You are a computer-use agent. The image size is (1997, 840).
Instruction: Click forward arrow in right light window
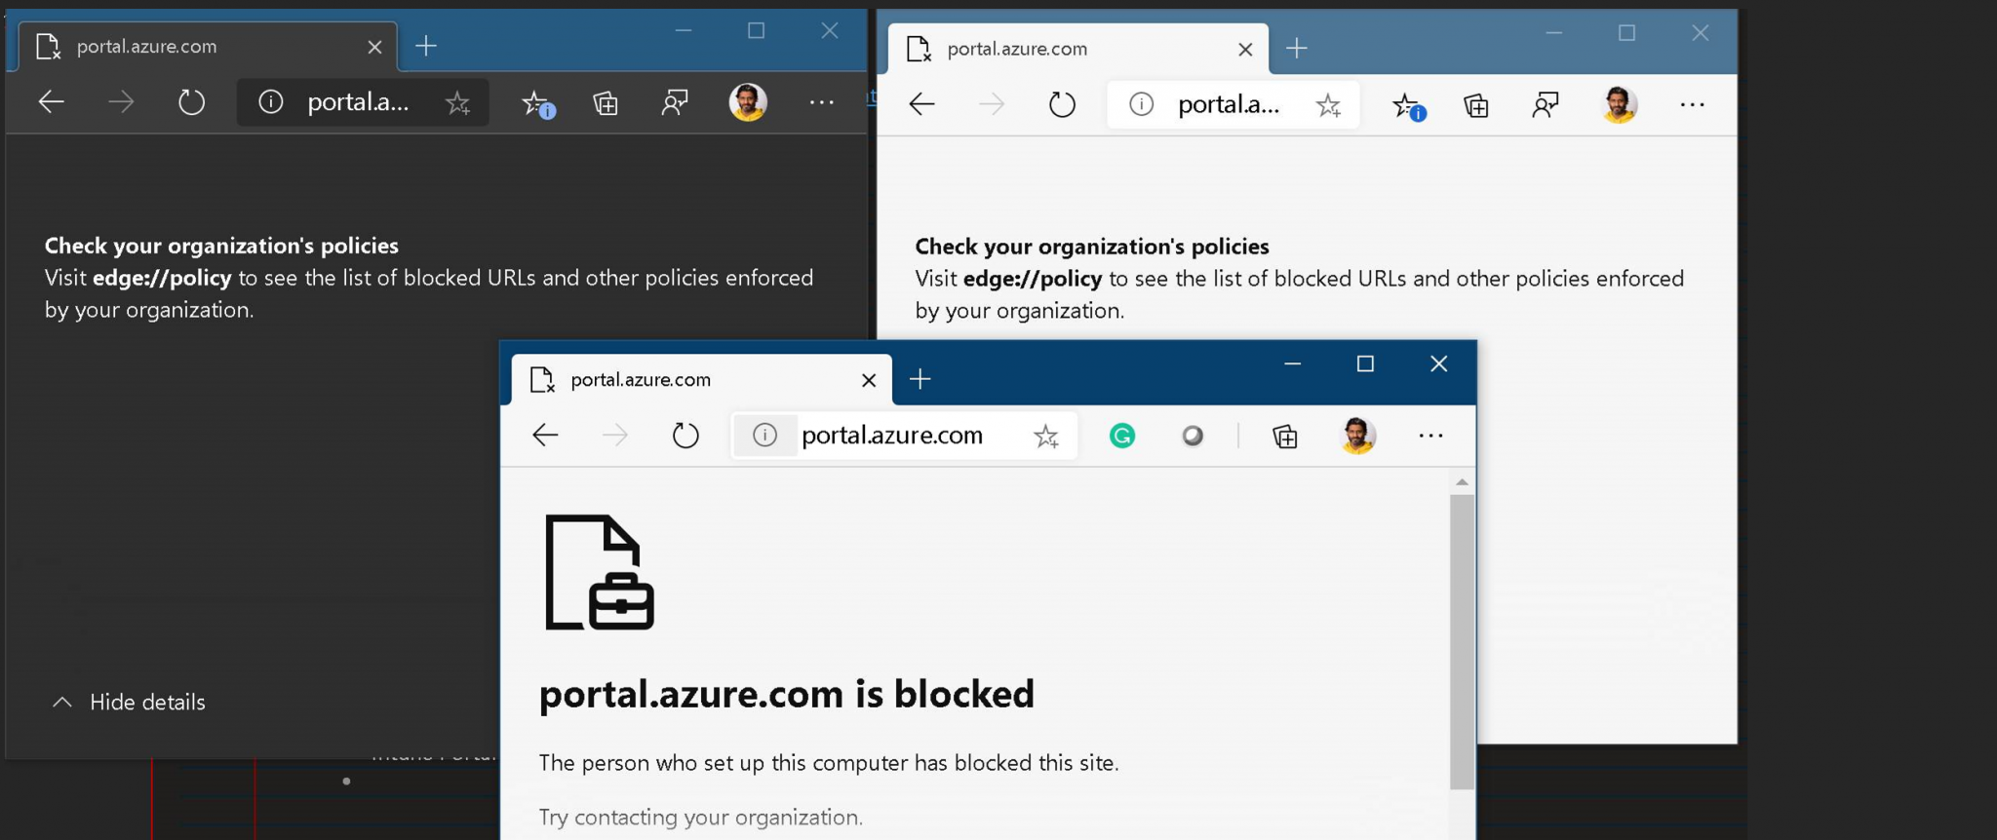tap(992, 104)
